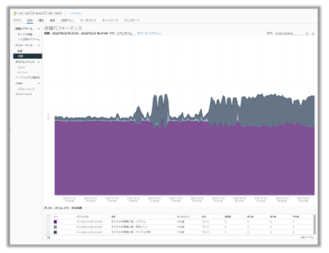Click the legend table vertical scrollbar
329x253 pixels.
pos(315,224)
